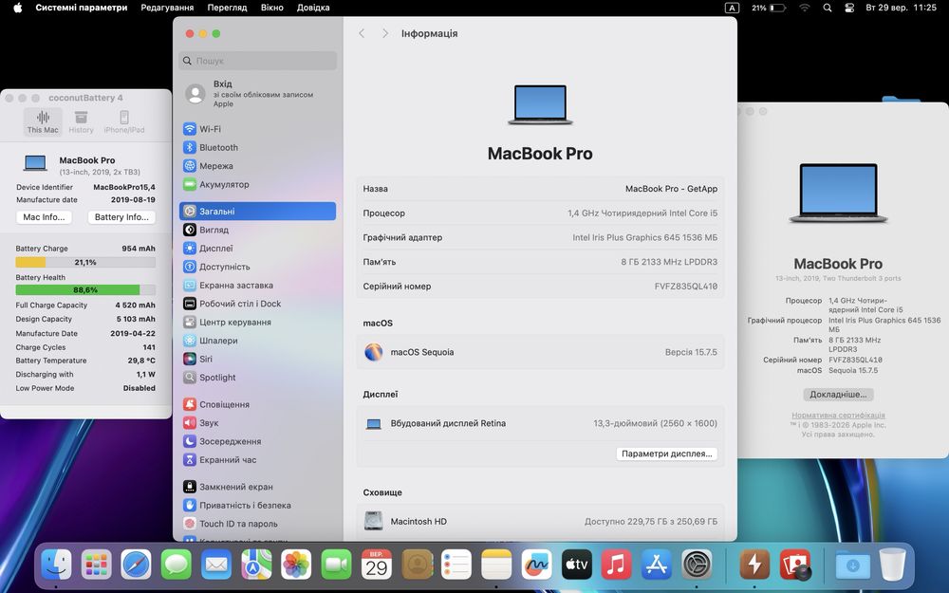Image resolution: width=949 pixels, height=593 pixels.
Task: Open Нормативна сертифікація link
Action: (838, 416)
